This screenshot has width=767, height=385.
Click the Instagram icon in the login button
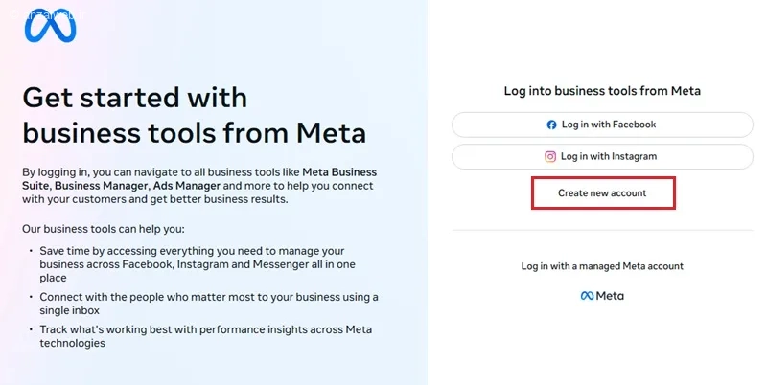tap(551, 156)
